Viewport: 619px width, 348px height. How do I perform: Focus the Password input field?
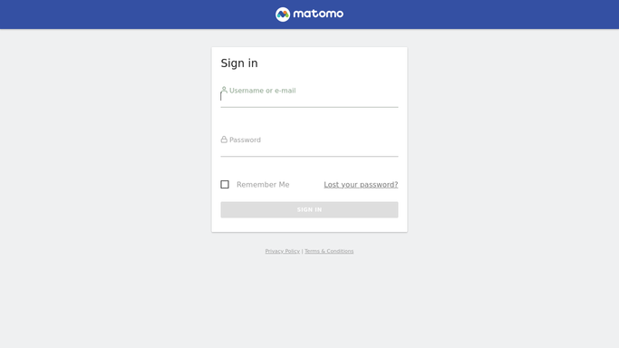tap(309, 147)
